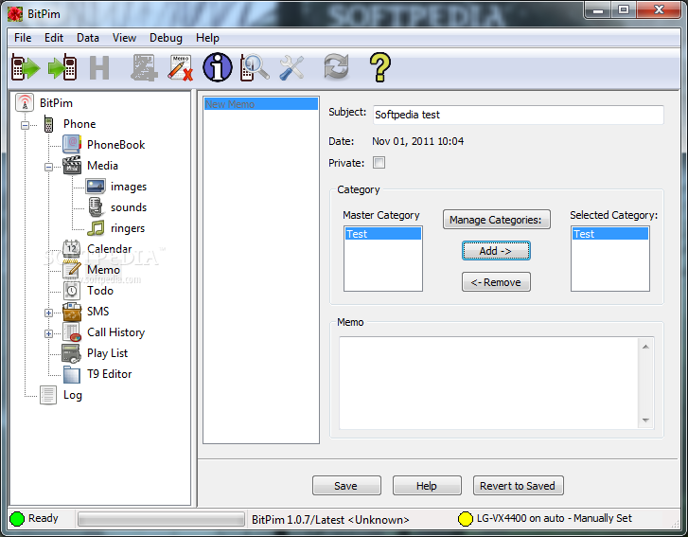The height and width of the screenshot is (537, 688).
Task: Click the Revert to Saved button
Action: [x=519, y=486]
